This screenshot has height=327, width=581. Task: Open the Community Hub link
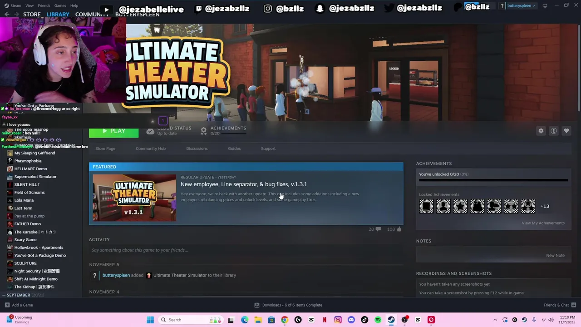(151, 149)
